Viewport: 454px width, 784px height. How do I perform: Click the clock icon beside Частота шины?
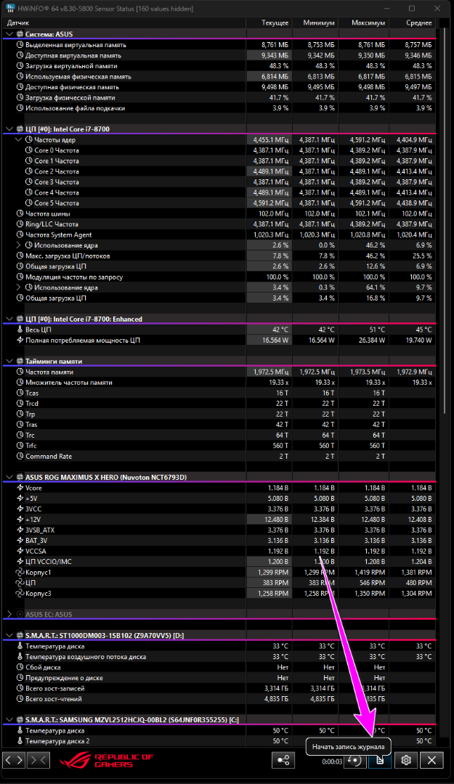(20, 213)
